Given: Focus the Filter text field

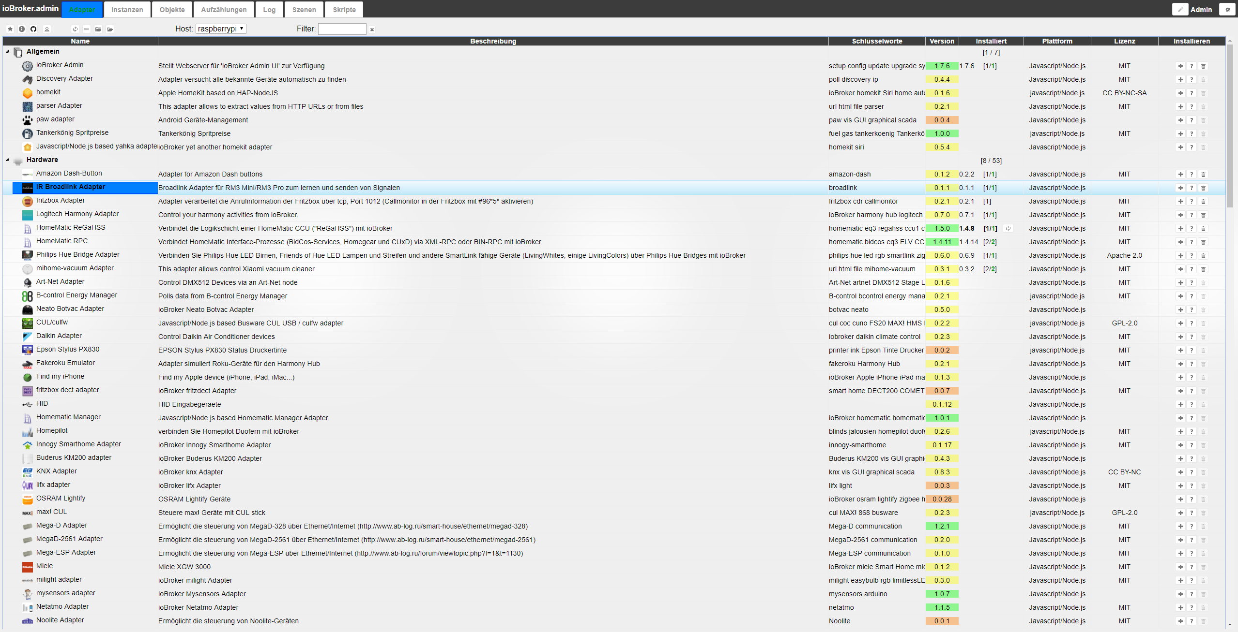Looking at the screenshot, I should pyautogui.click(x=342, y=29).
